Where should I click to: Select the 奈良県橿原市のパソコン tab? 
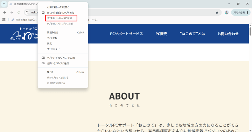tap(23, 4)
